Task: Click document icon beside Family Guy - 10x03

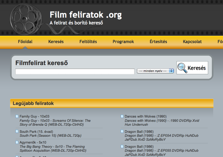Action: coord(17,116)
